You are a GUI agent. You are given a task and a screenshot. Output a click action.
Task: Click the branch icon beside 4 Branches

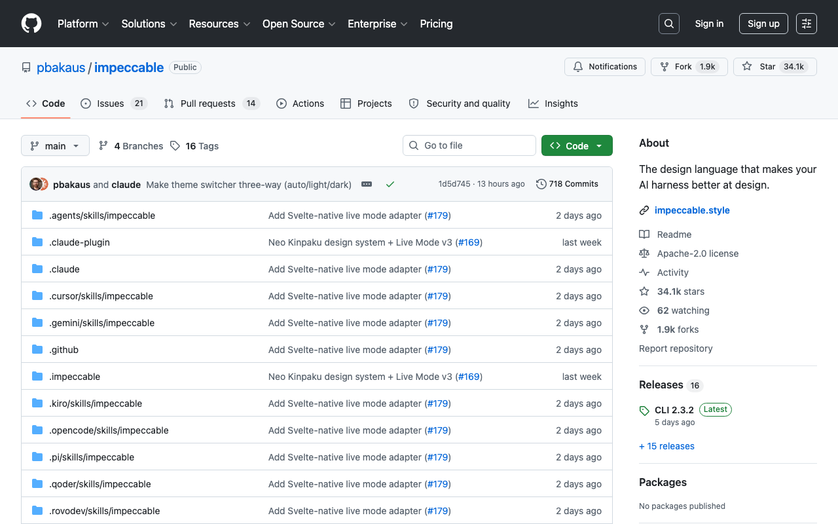103,145
